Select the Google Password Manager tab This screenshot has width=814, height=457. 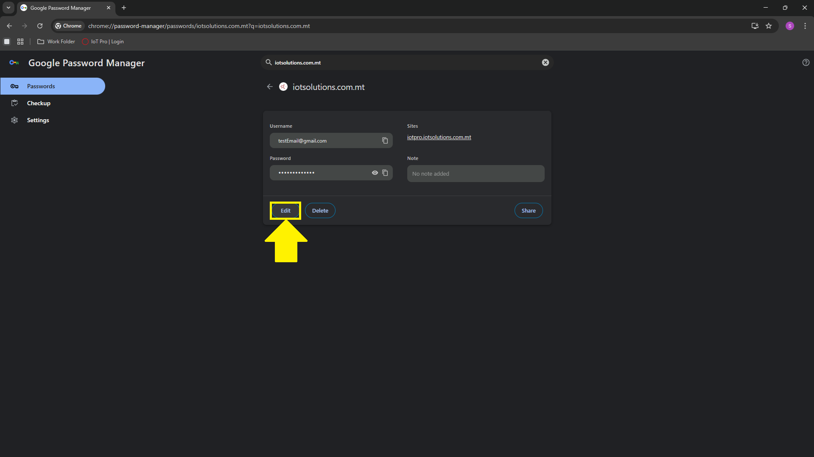coord(66,8)
